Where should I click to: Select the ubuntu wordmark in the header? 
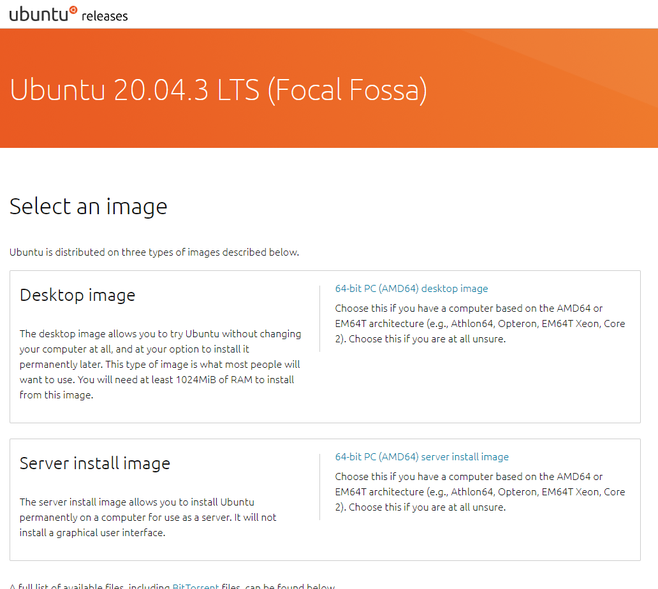coord(38,13)
